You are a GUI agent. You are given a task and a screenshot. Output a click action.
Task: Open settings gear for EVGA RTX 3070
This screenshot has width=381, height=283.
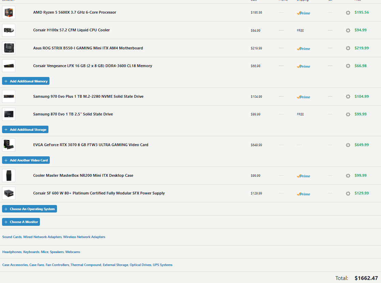348,145
